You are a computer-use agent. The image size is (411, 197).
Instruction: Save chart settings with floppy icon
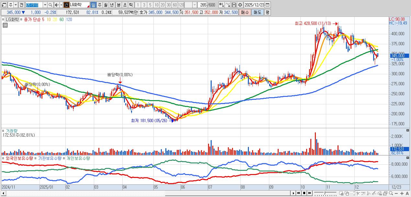[x=234, y=5]
